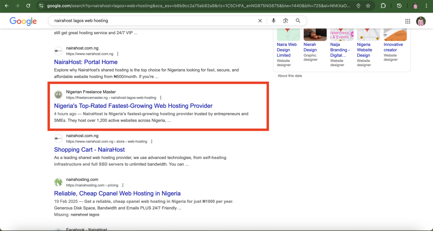Open more options for Shopping Cart result
Image resolution: width=433 pixels, height=231 pixels.
pos(152,142)
